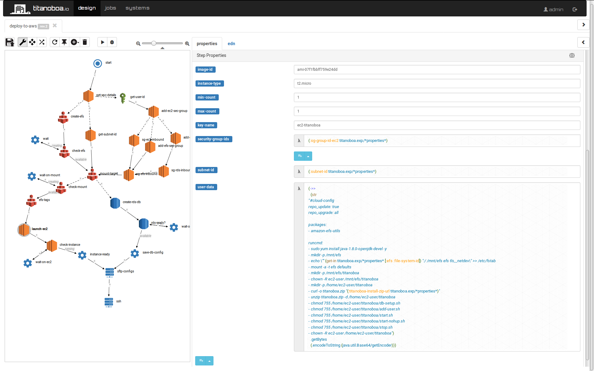Collapse the properties panel with left chevron
Screen dimensions: 594x371
tap(583, 42)
